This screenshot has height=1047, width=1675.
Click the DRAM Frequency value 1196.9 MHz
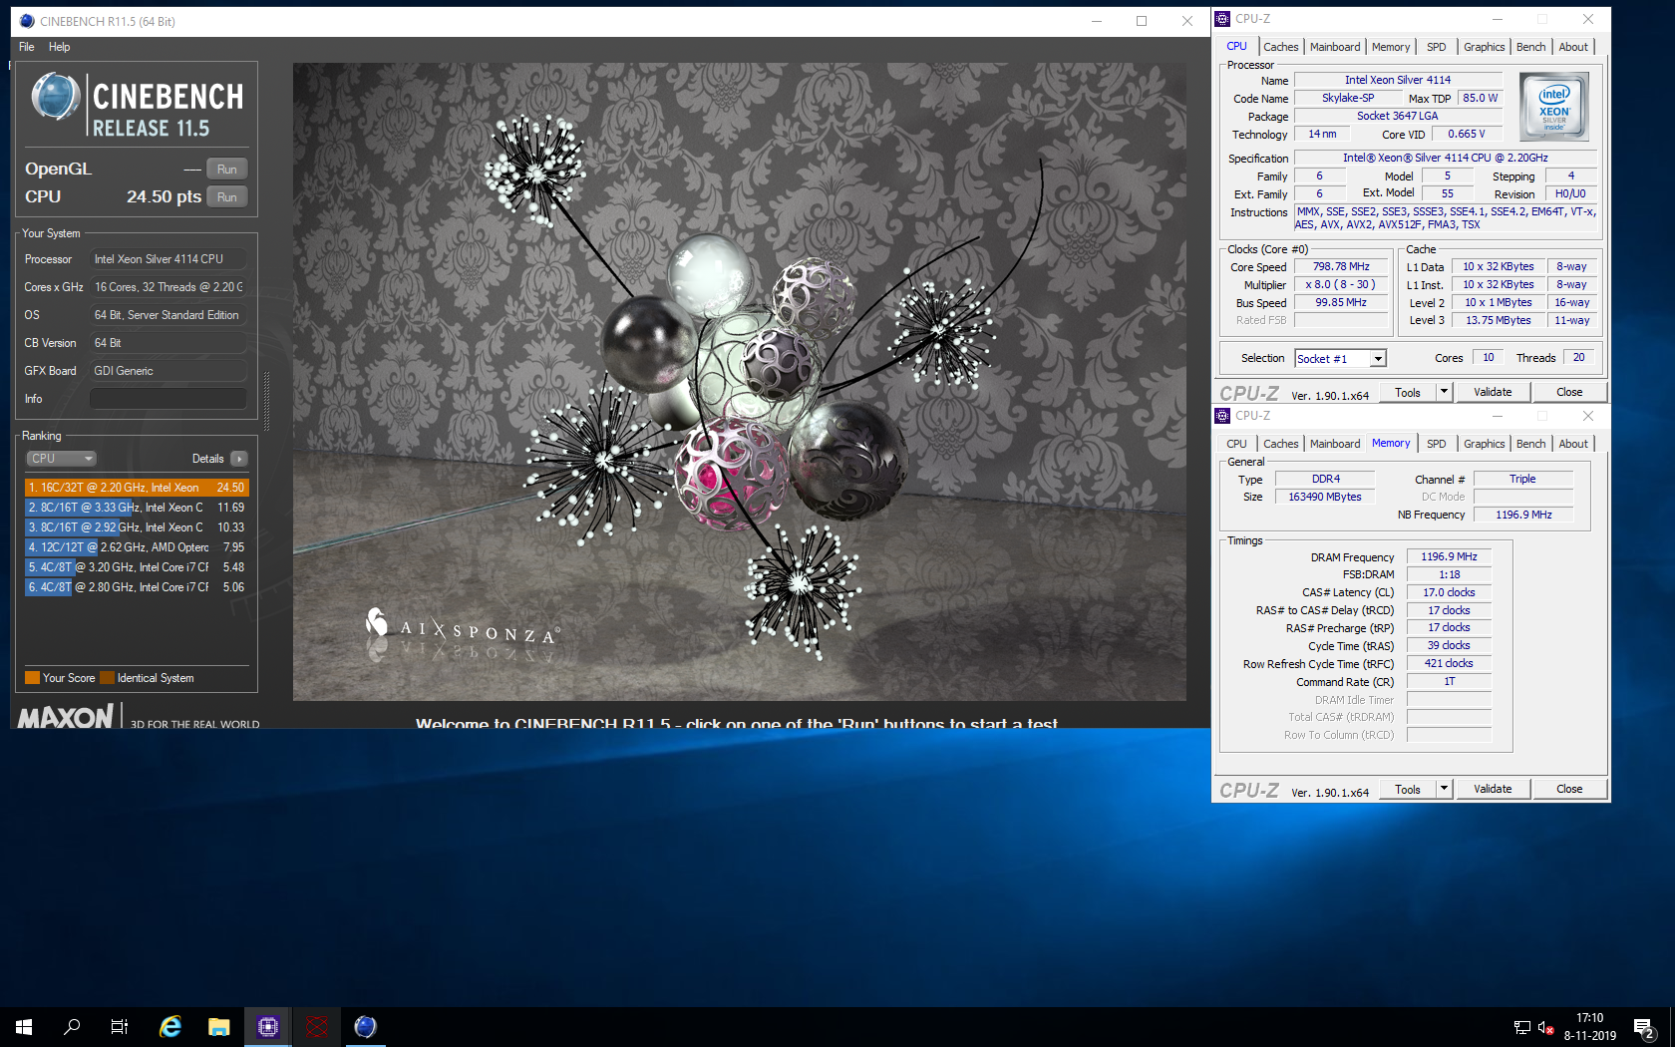tap(1449, 557)
